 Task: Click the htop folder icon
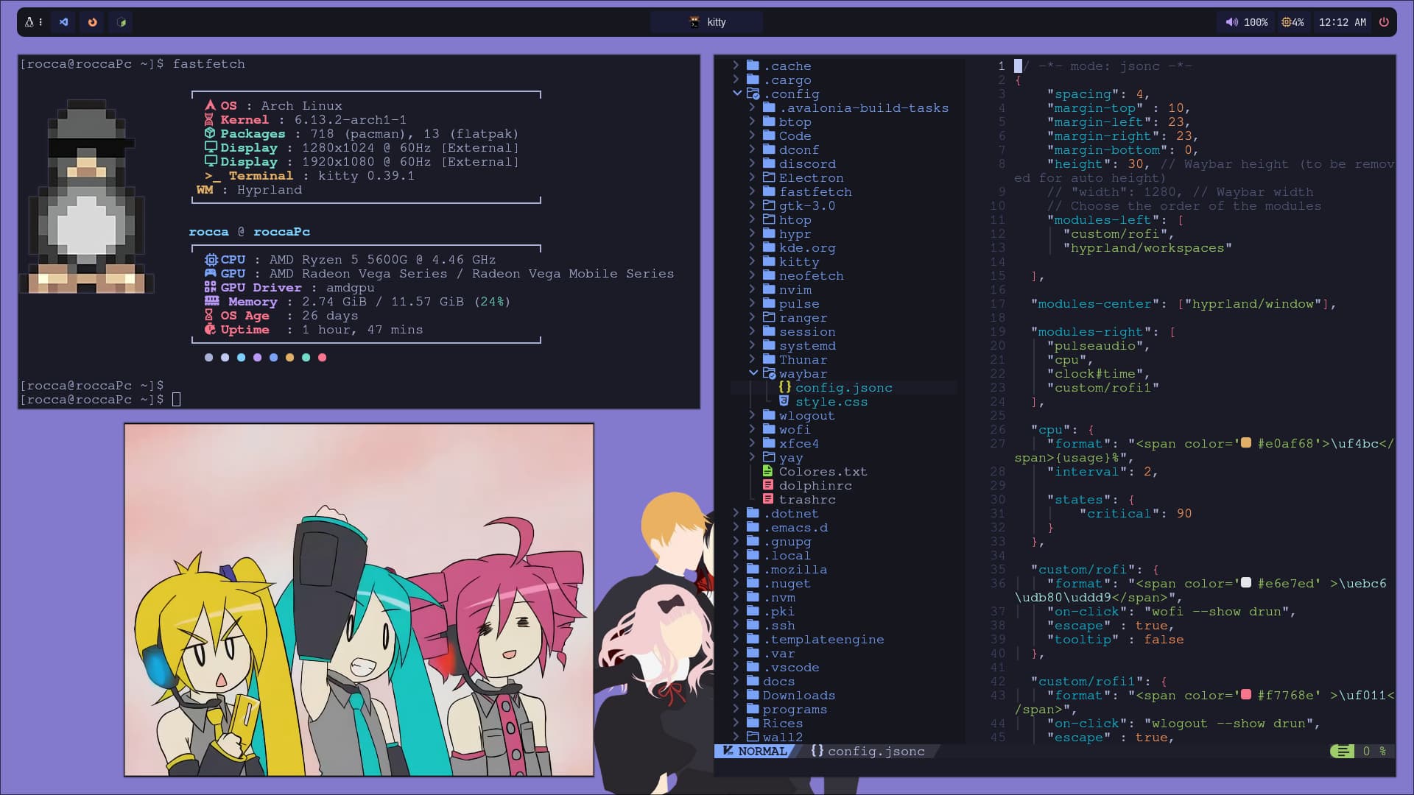769,219
